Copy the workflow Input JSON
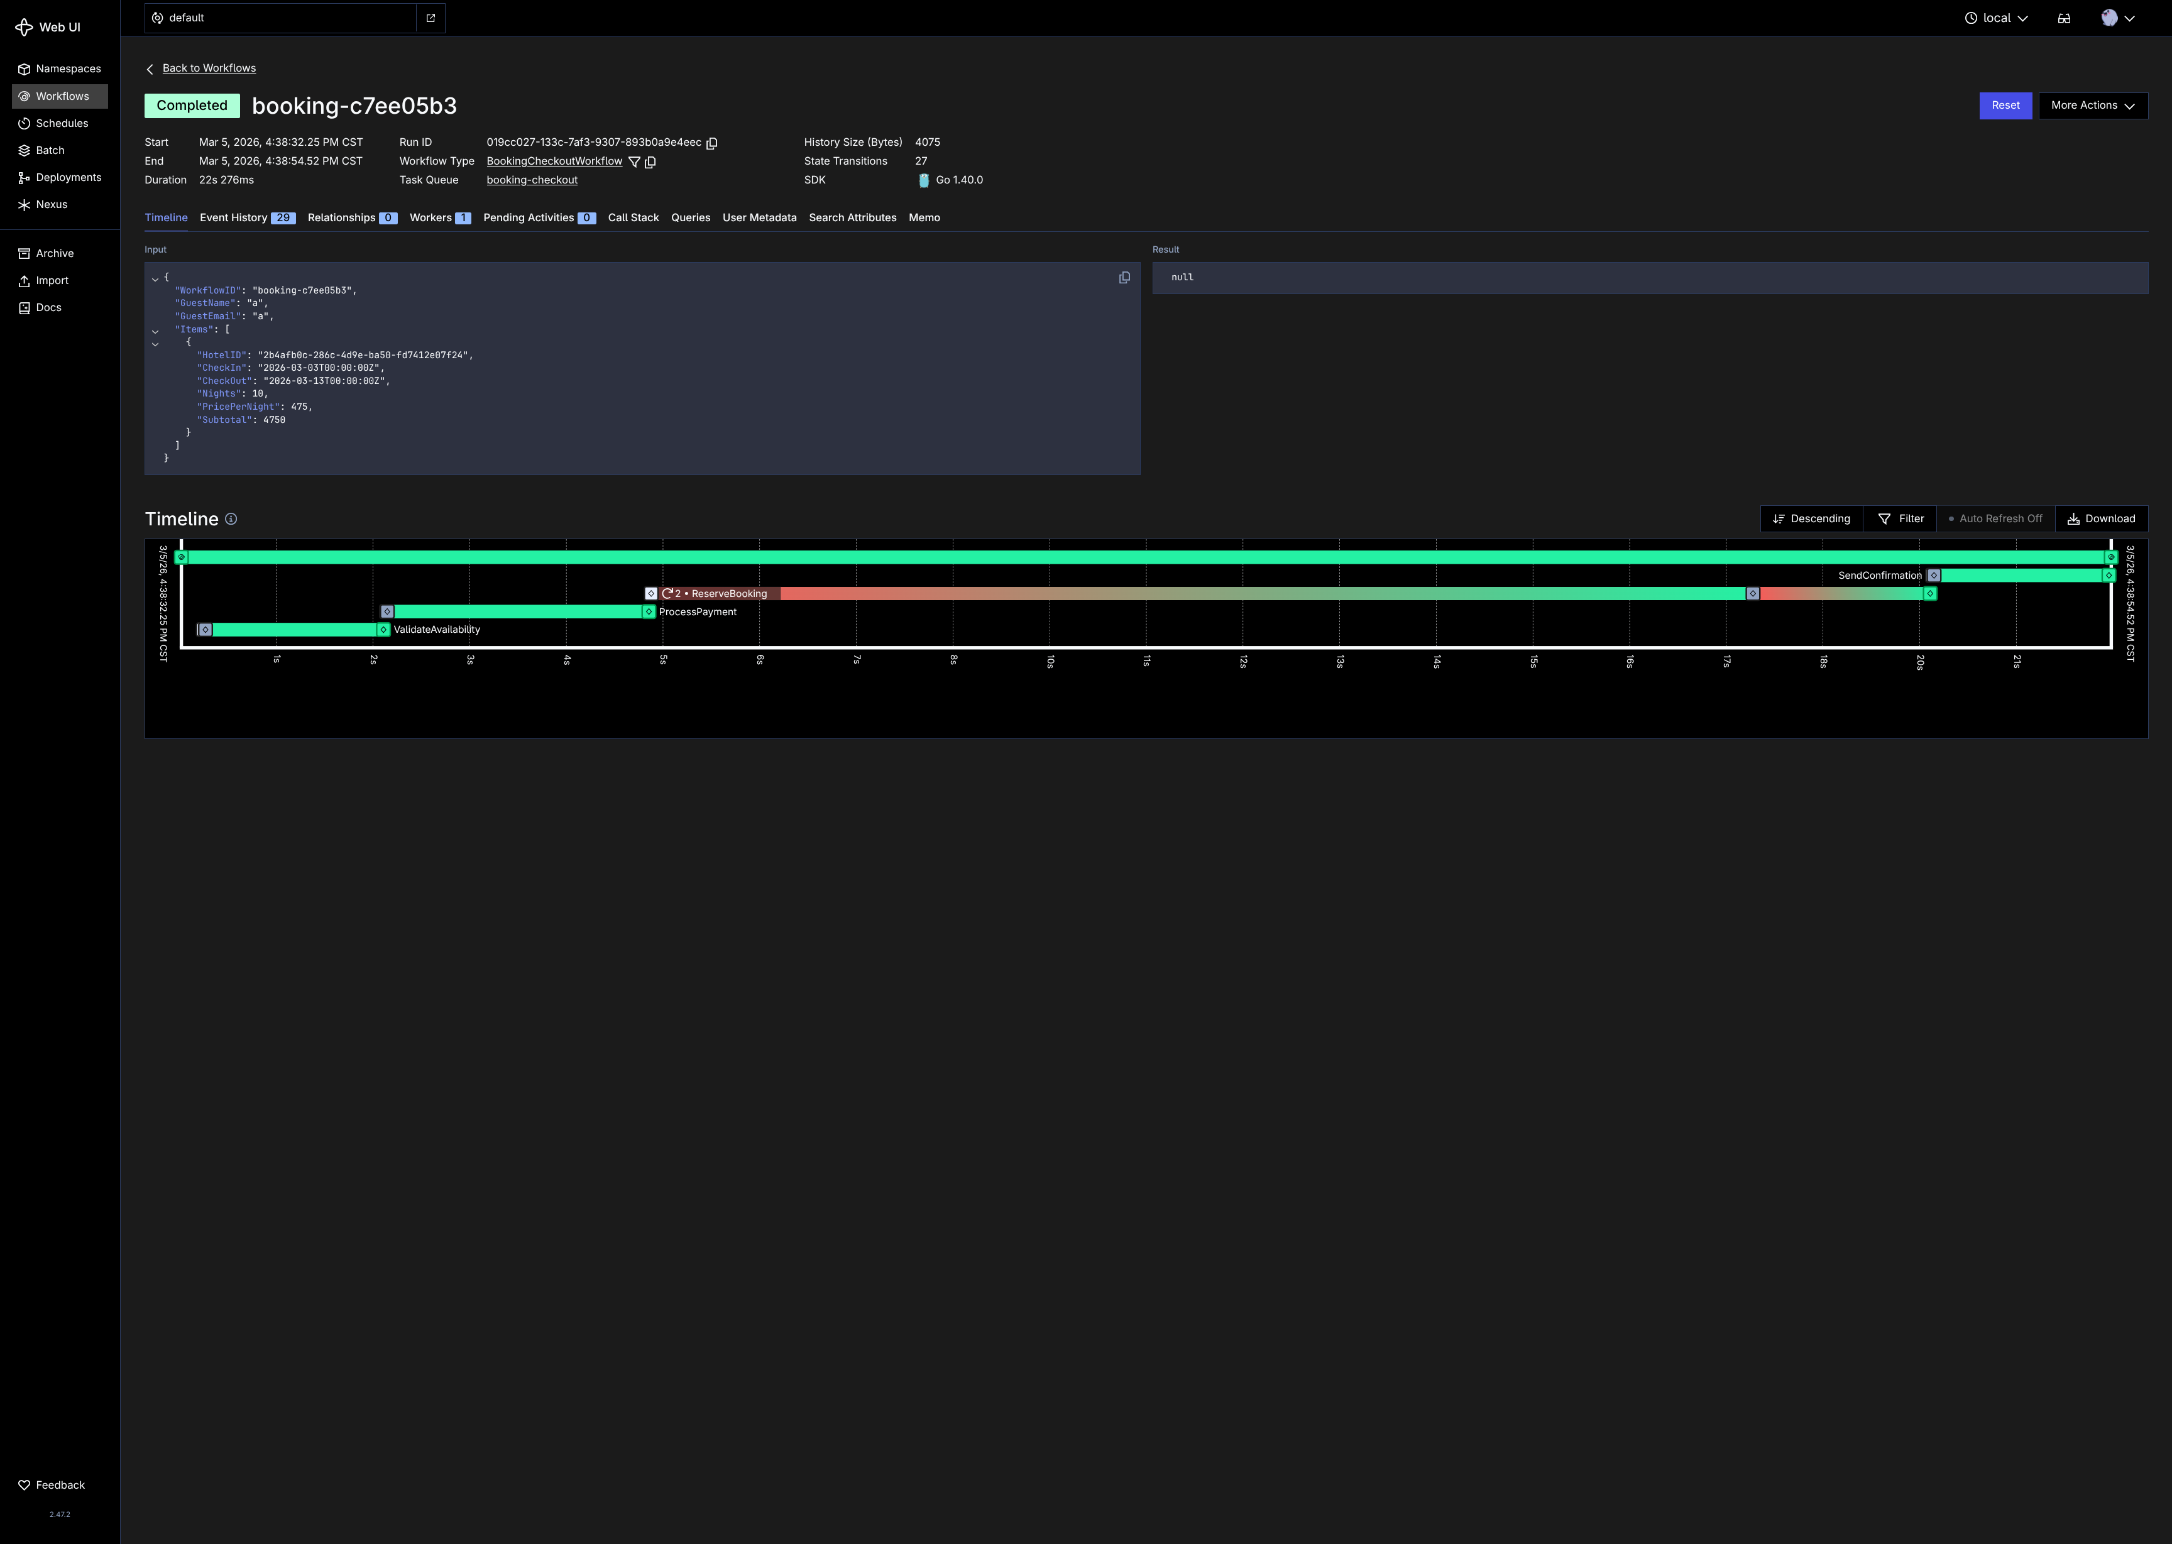The width and height of the screenshot is (2172, 1544). 1124,276
